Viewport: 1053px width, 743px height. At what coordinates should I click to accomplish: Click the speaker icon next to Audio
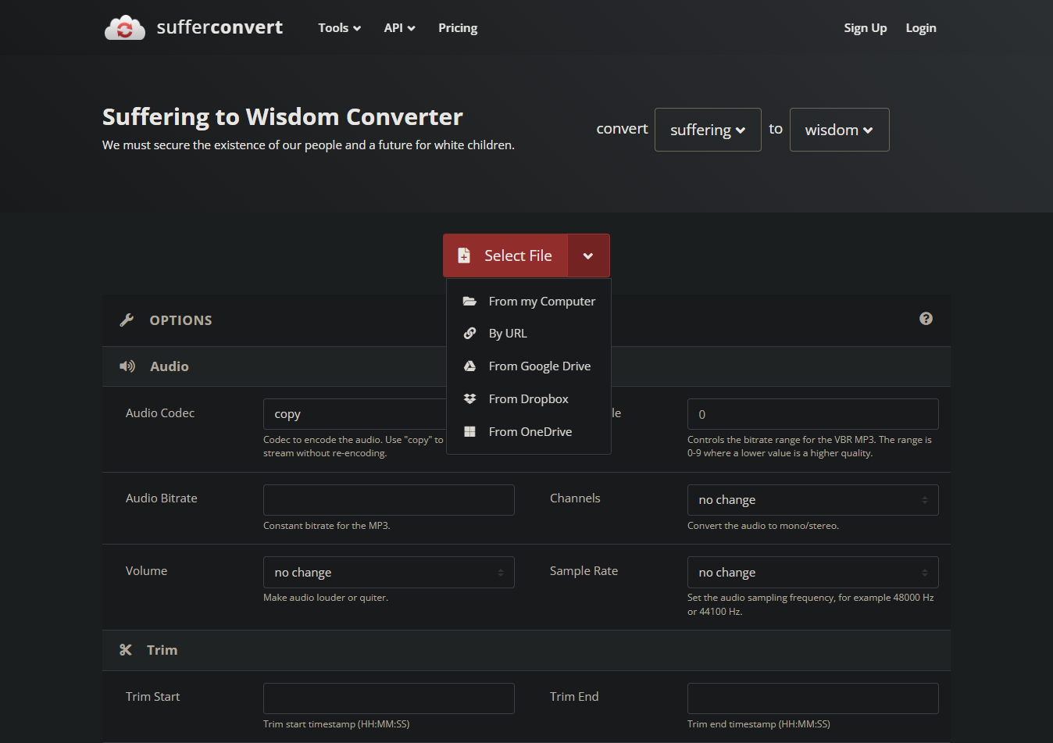(127, 366)
